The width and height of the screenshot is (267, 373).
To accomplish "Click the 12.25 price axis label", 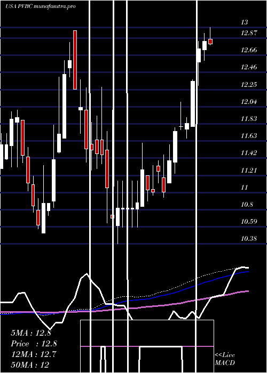I will pos(249,85).
